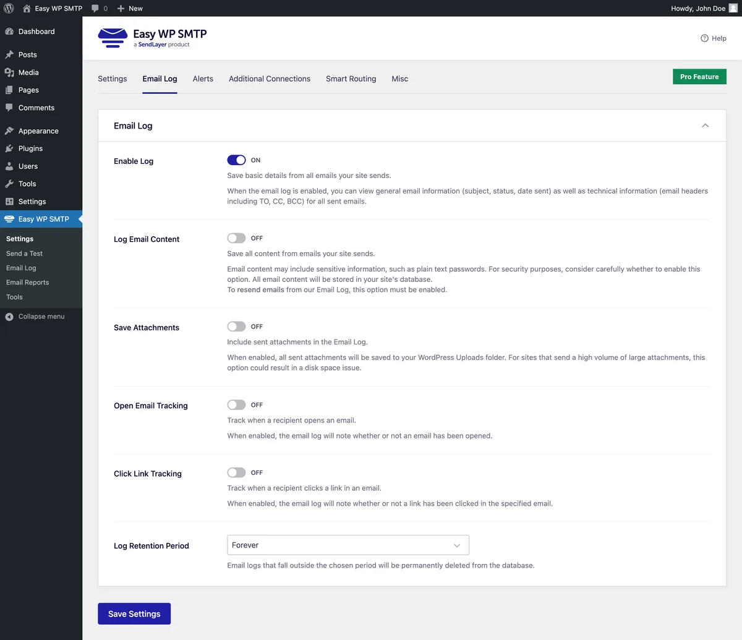Screen dimensions: 742x640
Task: Switch to the Misc tab
Action: 400,79
